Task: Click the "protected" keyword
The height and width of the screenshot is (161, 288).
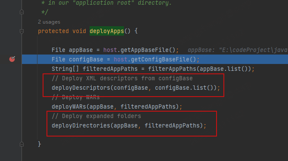Action: [53, 31]
